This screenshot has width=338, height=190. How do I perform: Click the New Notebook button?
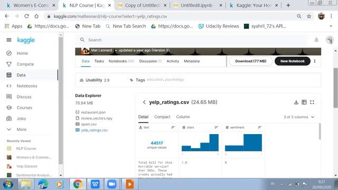tap(292, 61)
